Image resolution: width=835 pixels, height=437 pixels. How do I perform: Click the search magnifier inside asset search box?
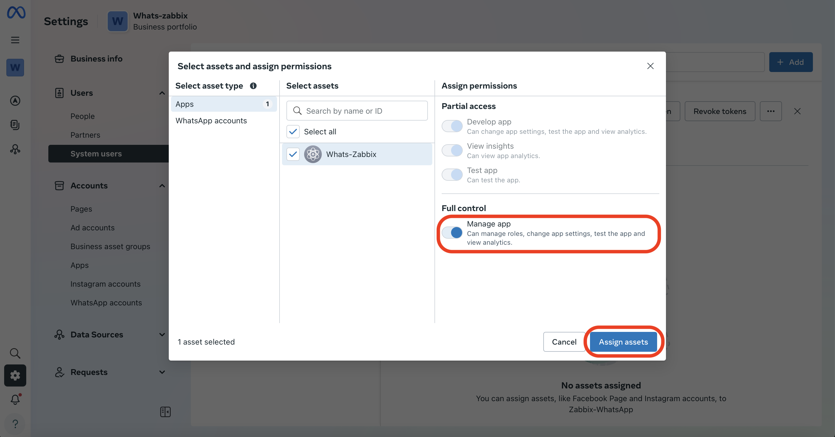coord(297,111)
